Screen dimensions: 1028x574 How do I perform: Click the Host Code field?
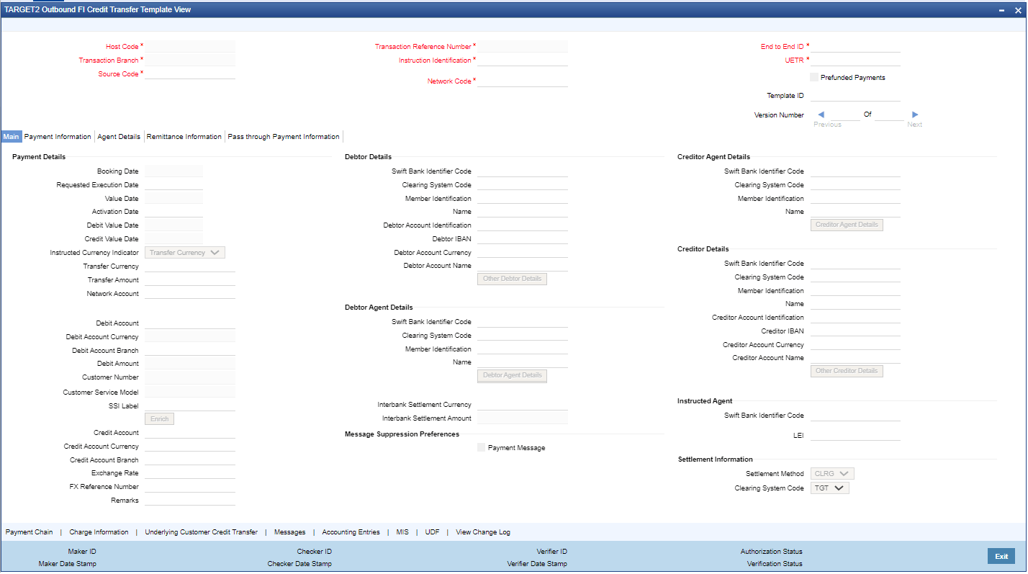click(190, 46)
